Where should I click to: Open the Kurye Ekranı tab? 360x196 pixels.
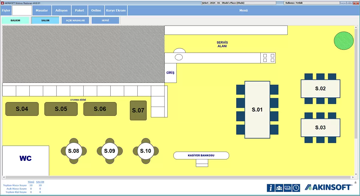116,11
